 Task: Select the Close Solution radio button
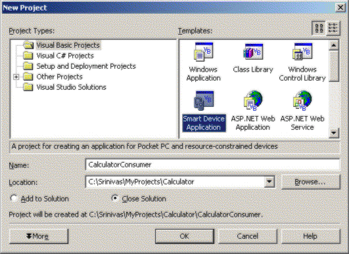click(x=115, y=198)
